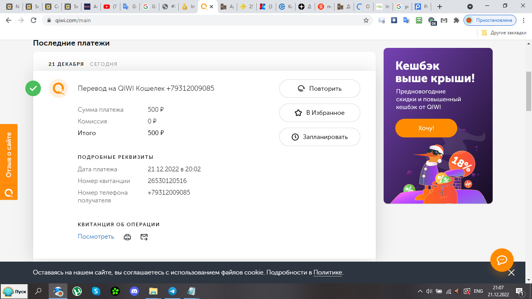Image resolution: width=532 pixels, height=299 pixels.
Task: Switch to the Google Translate tab
Action: click(129, 7)
